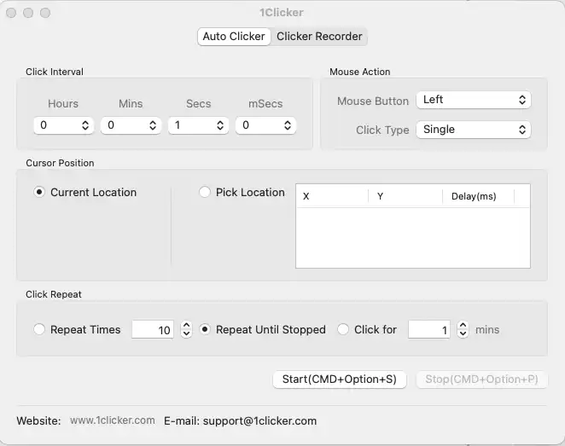Click the Repeat Times count field
This screenshot has width=565, height=446.
(x=154, y=329)
